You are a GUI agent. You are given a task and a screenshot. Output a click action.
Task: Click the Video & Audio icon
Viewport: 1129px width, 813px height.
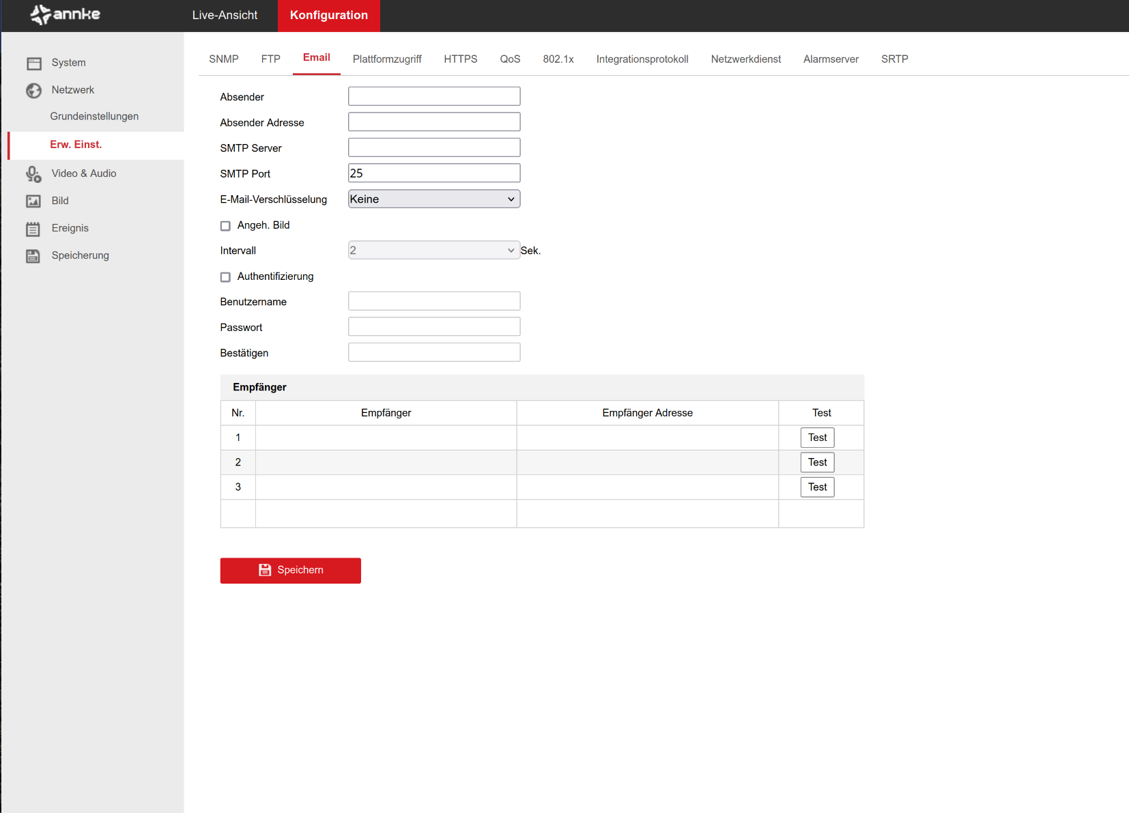click(34, 174)
